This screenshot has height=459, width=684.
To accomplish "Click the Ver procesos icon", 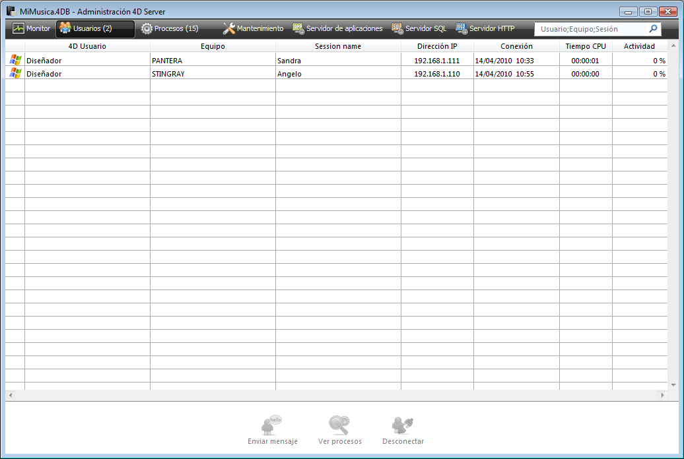I will click(339, 424).
